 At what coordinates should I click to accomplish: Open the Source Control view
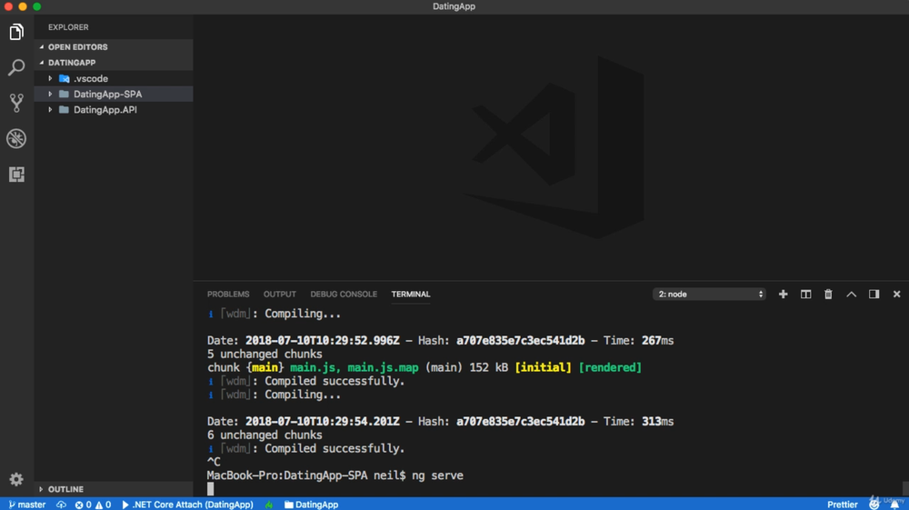point(16,103)
